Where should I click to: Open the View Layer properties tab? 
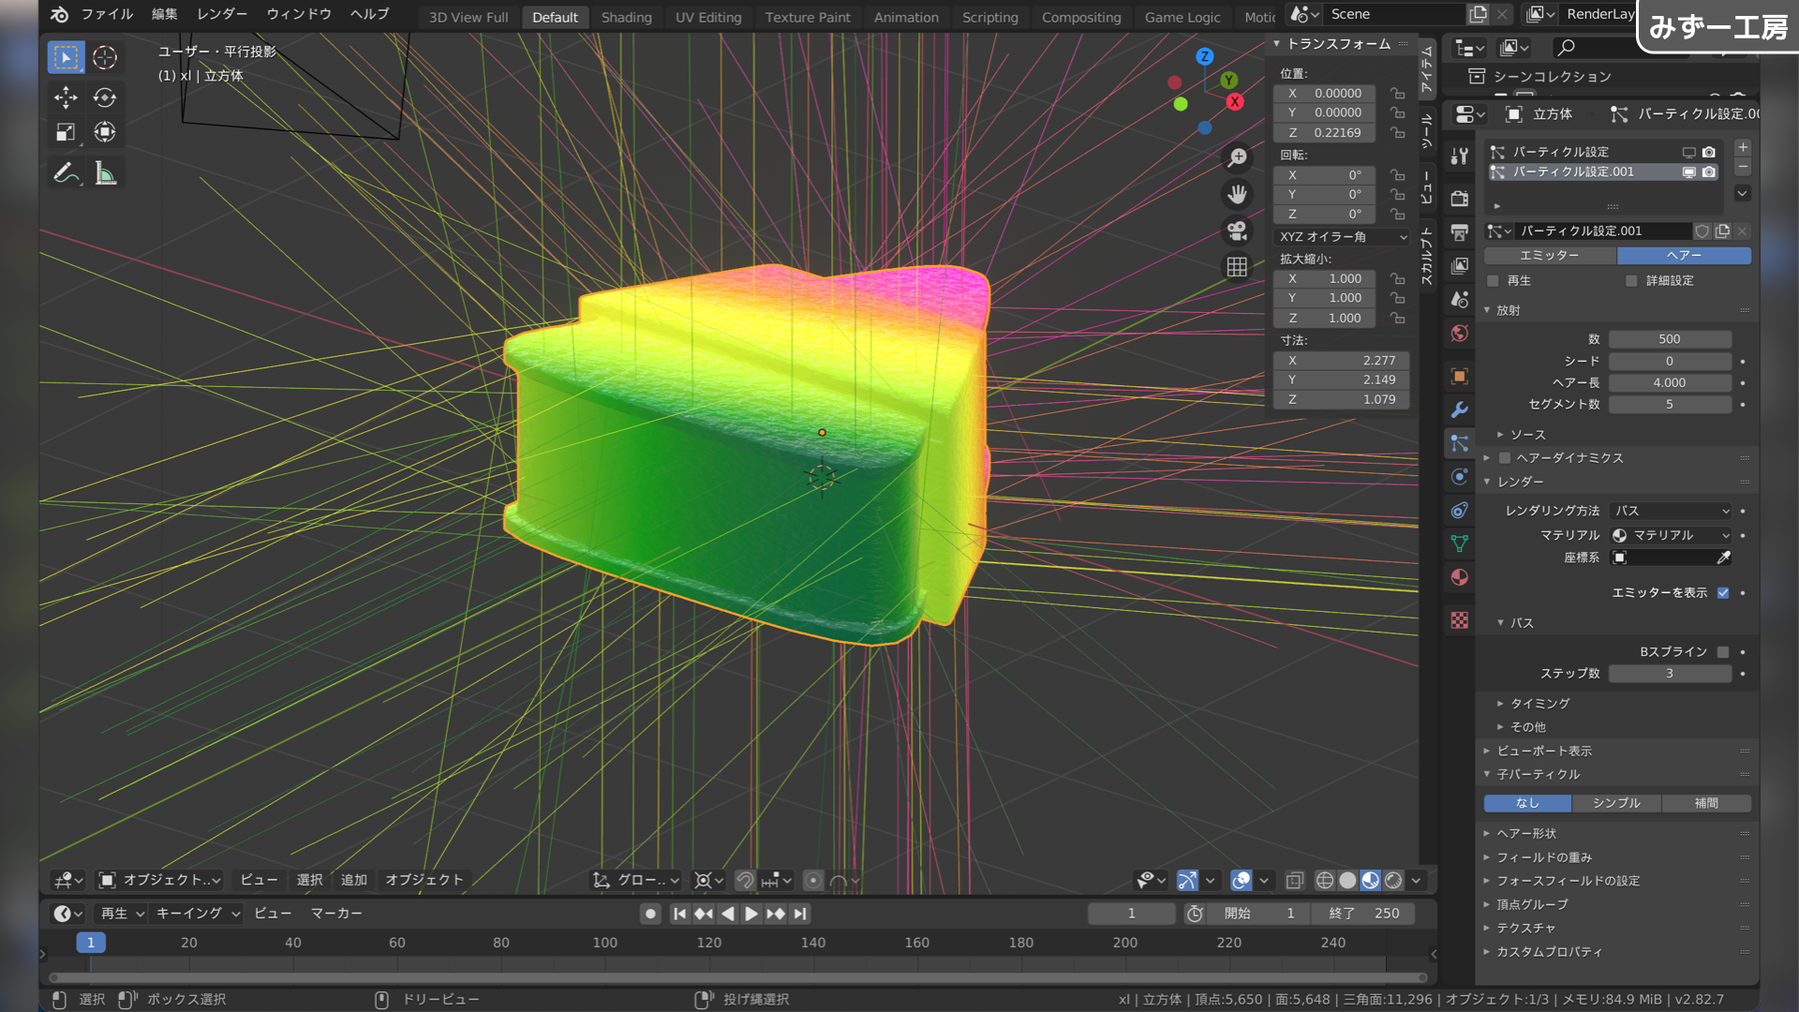(x=1460, y=265)
